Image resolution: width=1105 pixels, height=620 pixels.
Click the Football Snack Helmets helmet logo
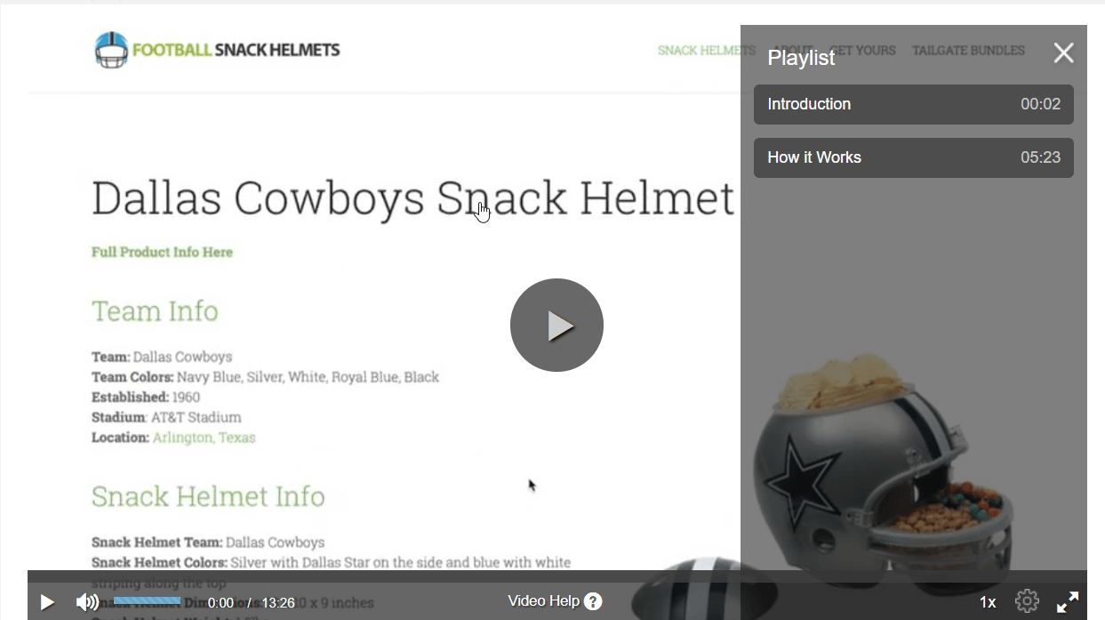(x=111, y=50)
